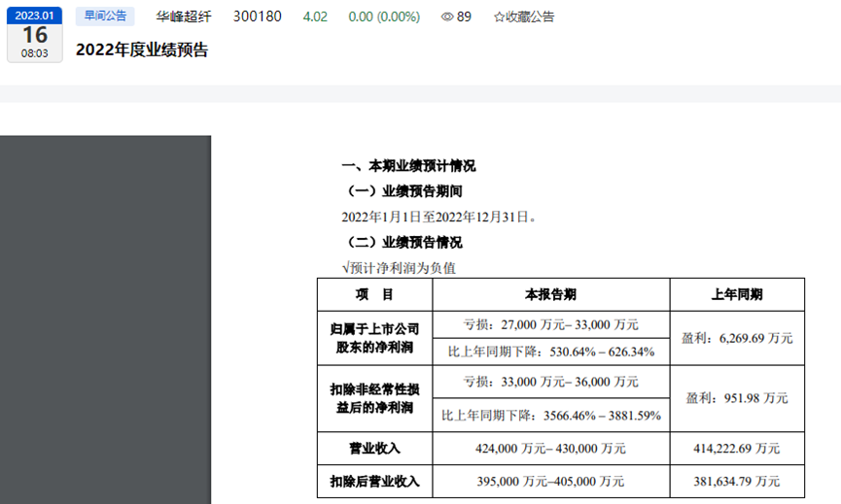Click heading 一、本期业绩预计情况
Viewport: 841px width, 504px height.
coord(408,166)
